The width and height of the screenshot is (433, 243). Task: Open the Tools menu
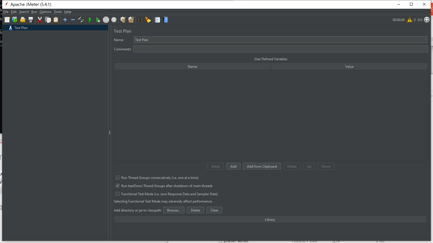coord(58,12)
